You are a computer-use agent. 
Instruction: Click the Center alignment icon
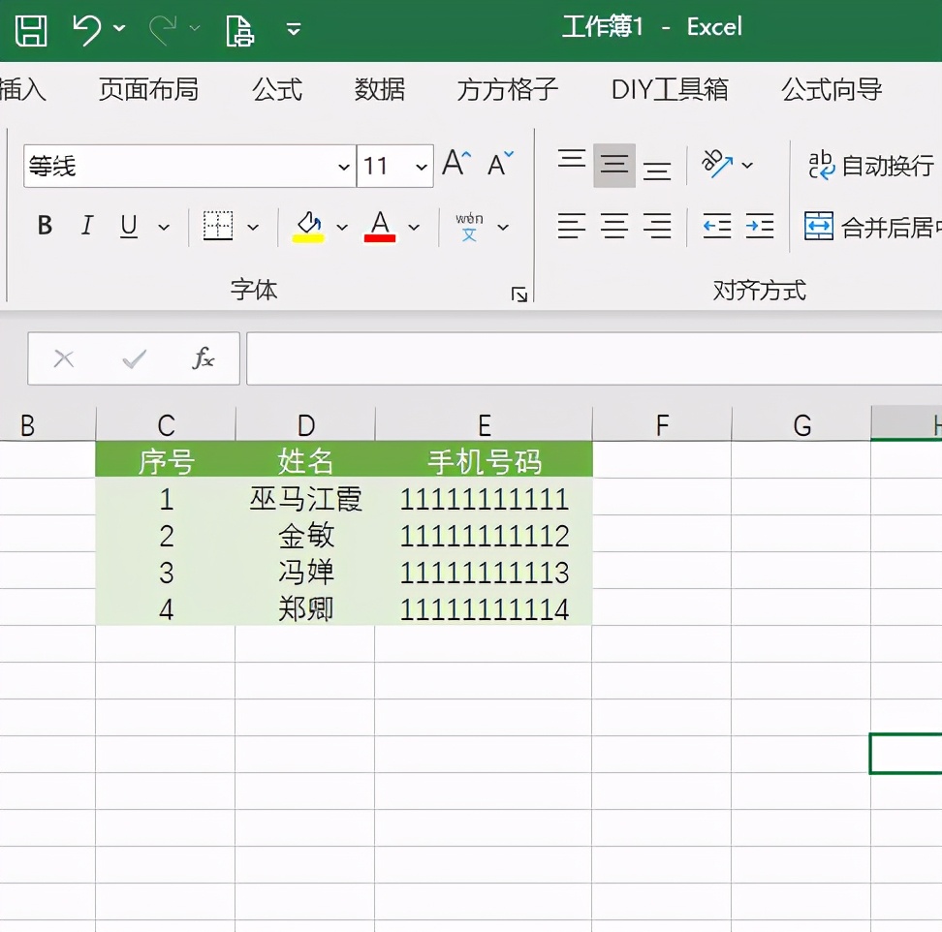(x=614, y=226)
